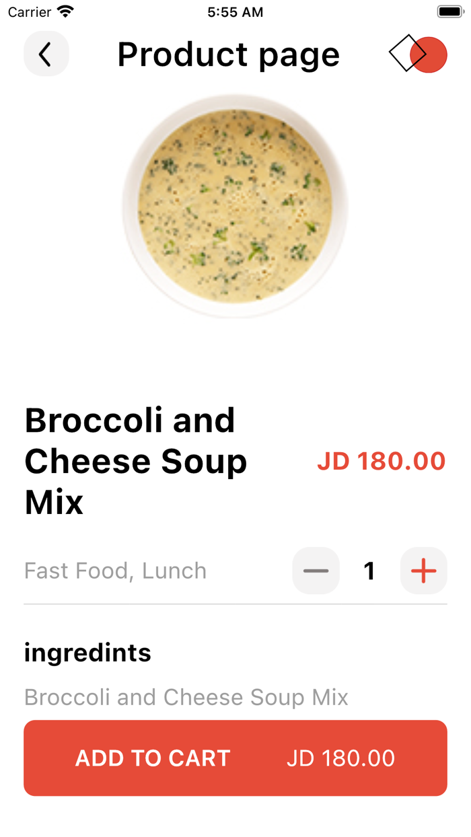Tap the status bar clock showing 5:55 AM

tap(234, 11)
